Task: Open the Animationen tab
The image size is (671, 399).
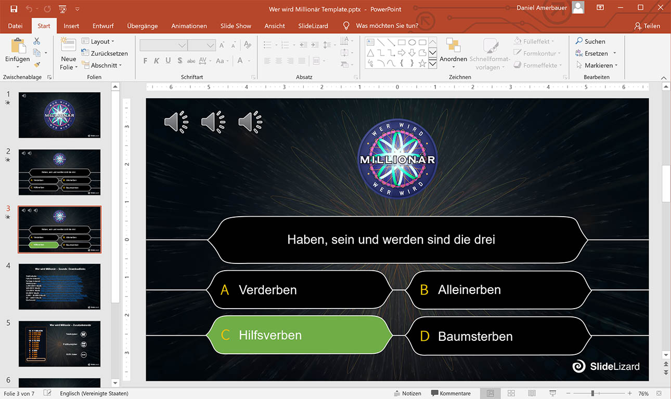Action: [x=189, y=26]
